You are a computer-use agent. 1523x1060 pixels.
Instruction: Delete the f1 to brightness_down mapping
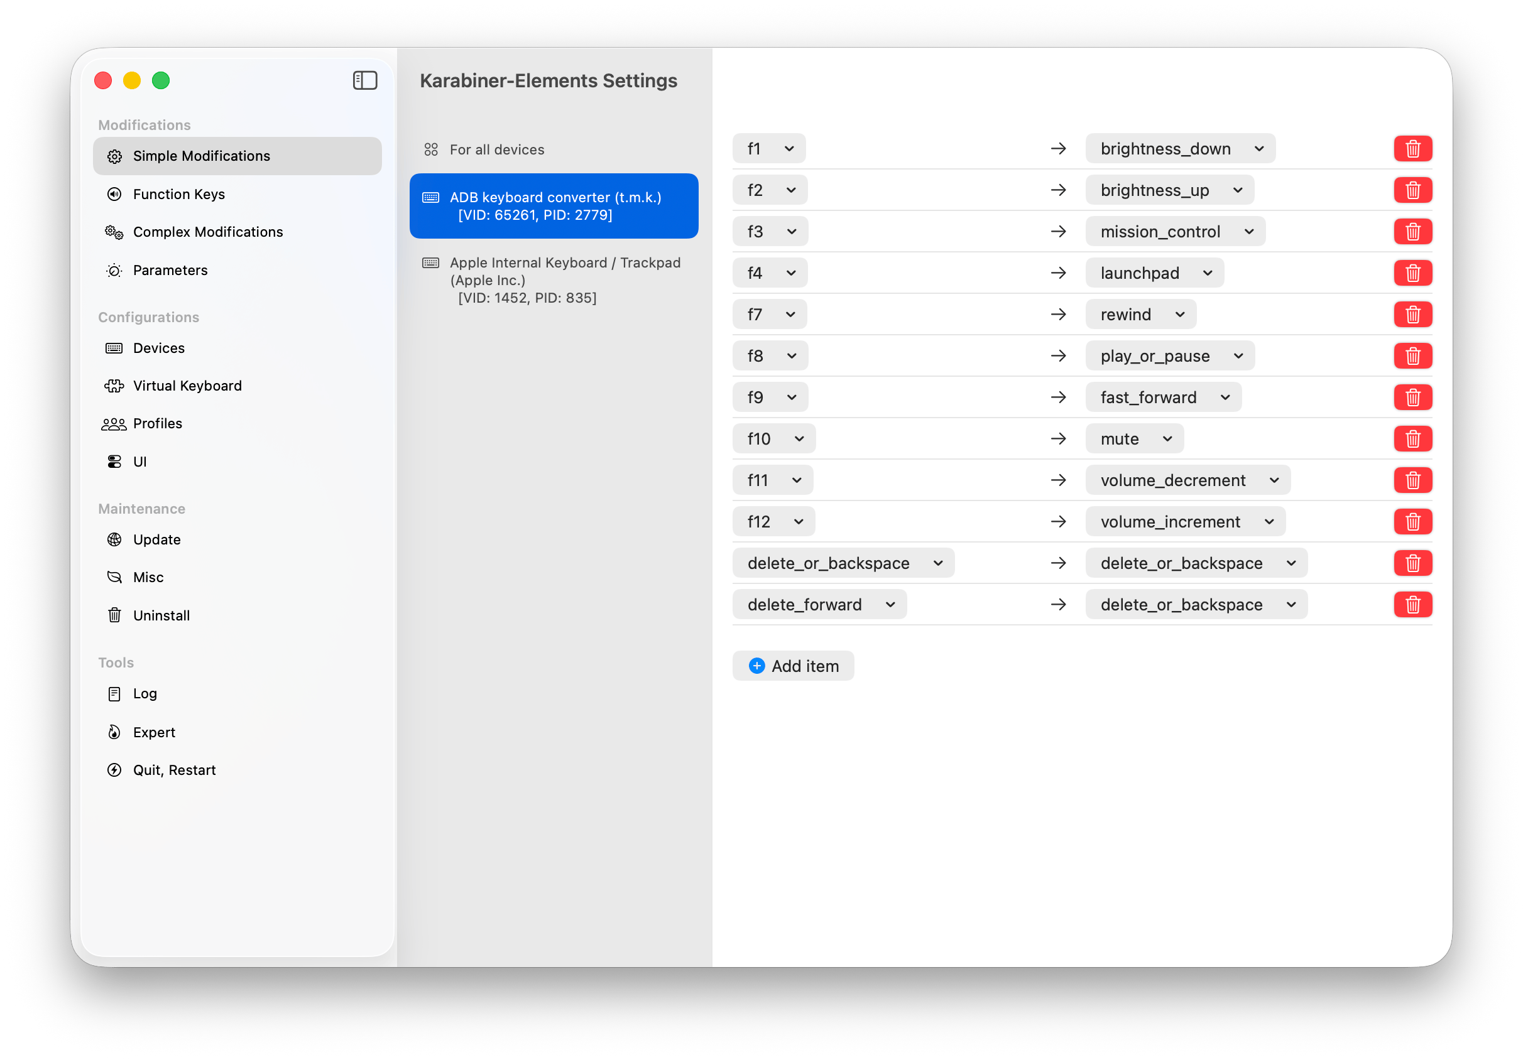point(1412,148)
